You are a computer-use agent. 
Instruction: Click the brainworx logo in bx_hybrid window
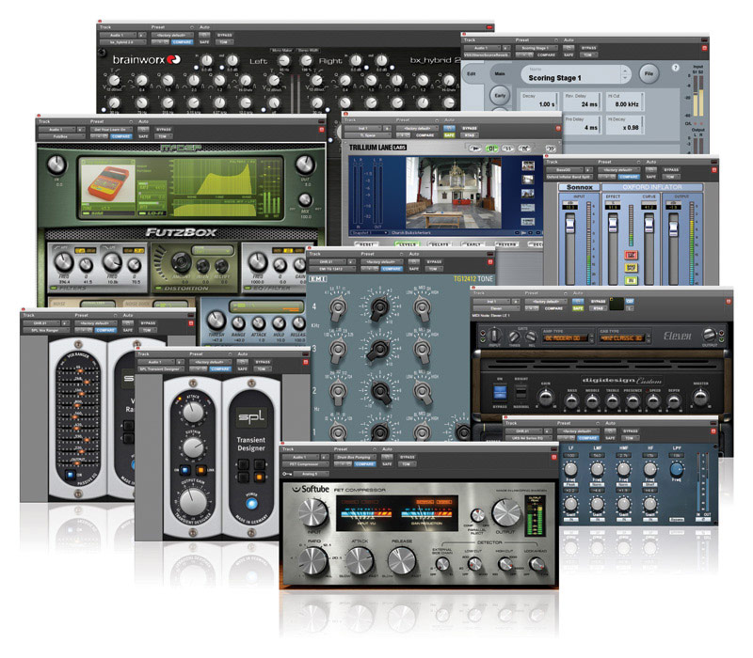click(147, 59)
